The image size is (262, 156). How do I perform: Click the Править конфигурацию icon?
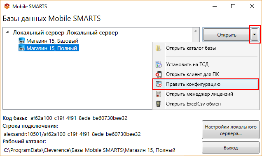tap(159, 84)
